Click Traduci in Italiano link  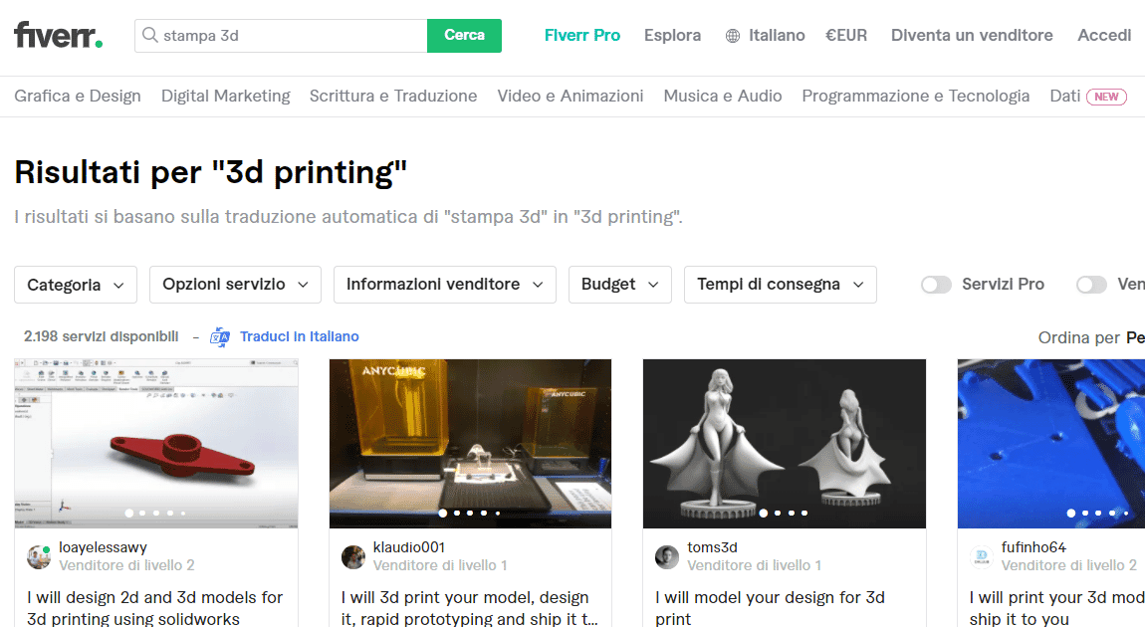tap(300, 336)
